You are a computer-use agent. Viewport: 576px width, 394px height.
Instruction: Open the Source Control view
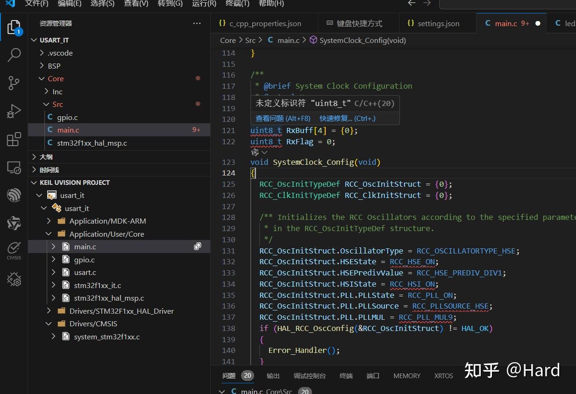(x=14, y=83)
